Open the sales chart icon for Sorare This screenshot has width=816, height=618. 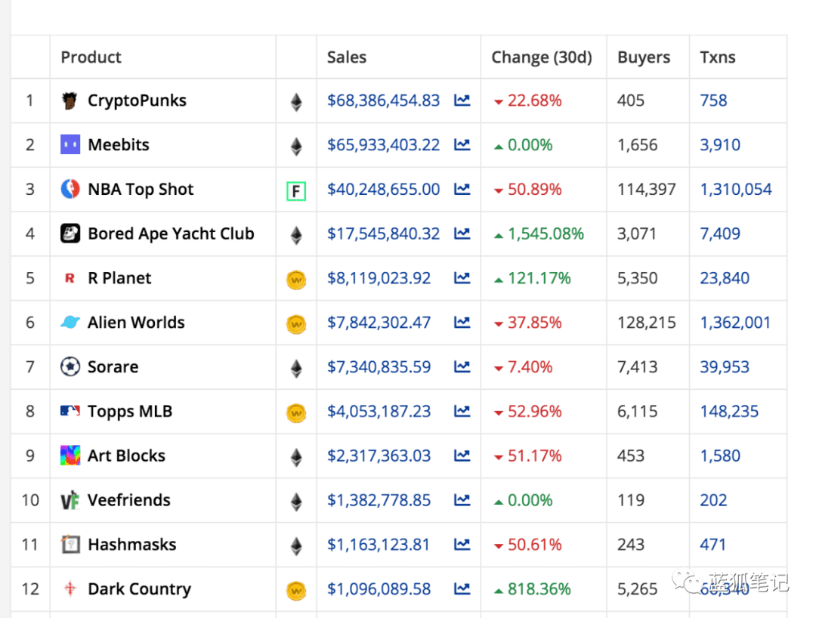[462, 366]
